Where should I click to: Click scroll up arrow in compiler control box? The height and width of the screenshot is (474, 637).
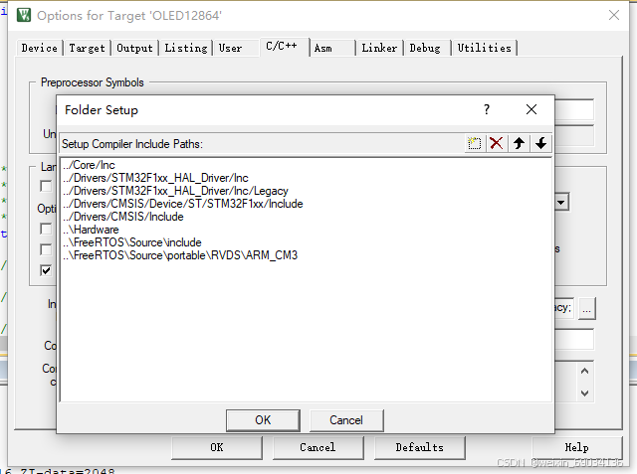584,371
